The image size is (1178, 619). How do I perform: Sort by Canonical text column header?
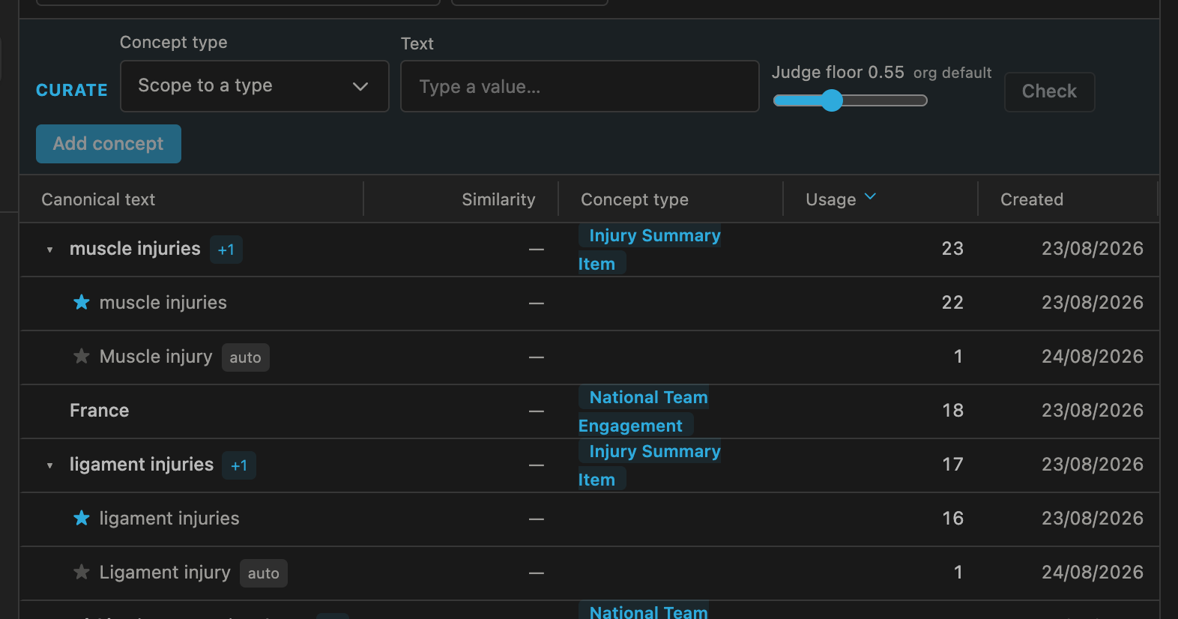coord(98,199)
